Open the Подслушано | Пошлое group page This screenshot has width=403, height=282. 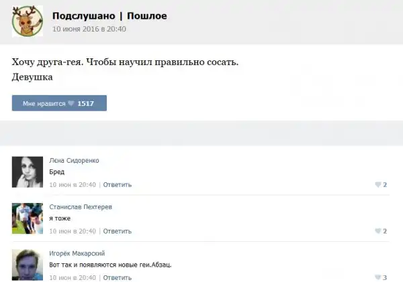click(109, 15)
